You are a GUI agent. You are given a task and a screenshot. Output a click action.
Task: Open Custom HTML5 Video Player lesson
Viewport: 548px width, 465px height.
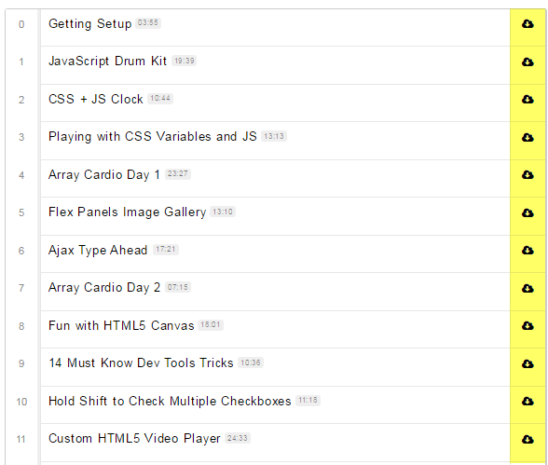pyautogui.click(x=134, y=439)
